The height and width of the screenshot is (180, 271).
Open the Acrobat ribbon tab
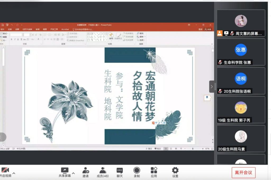tap(65, 29)
